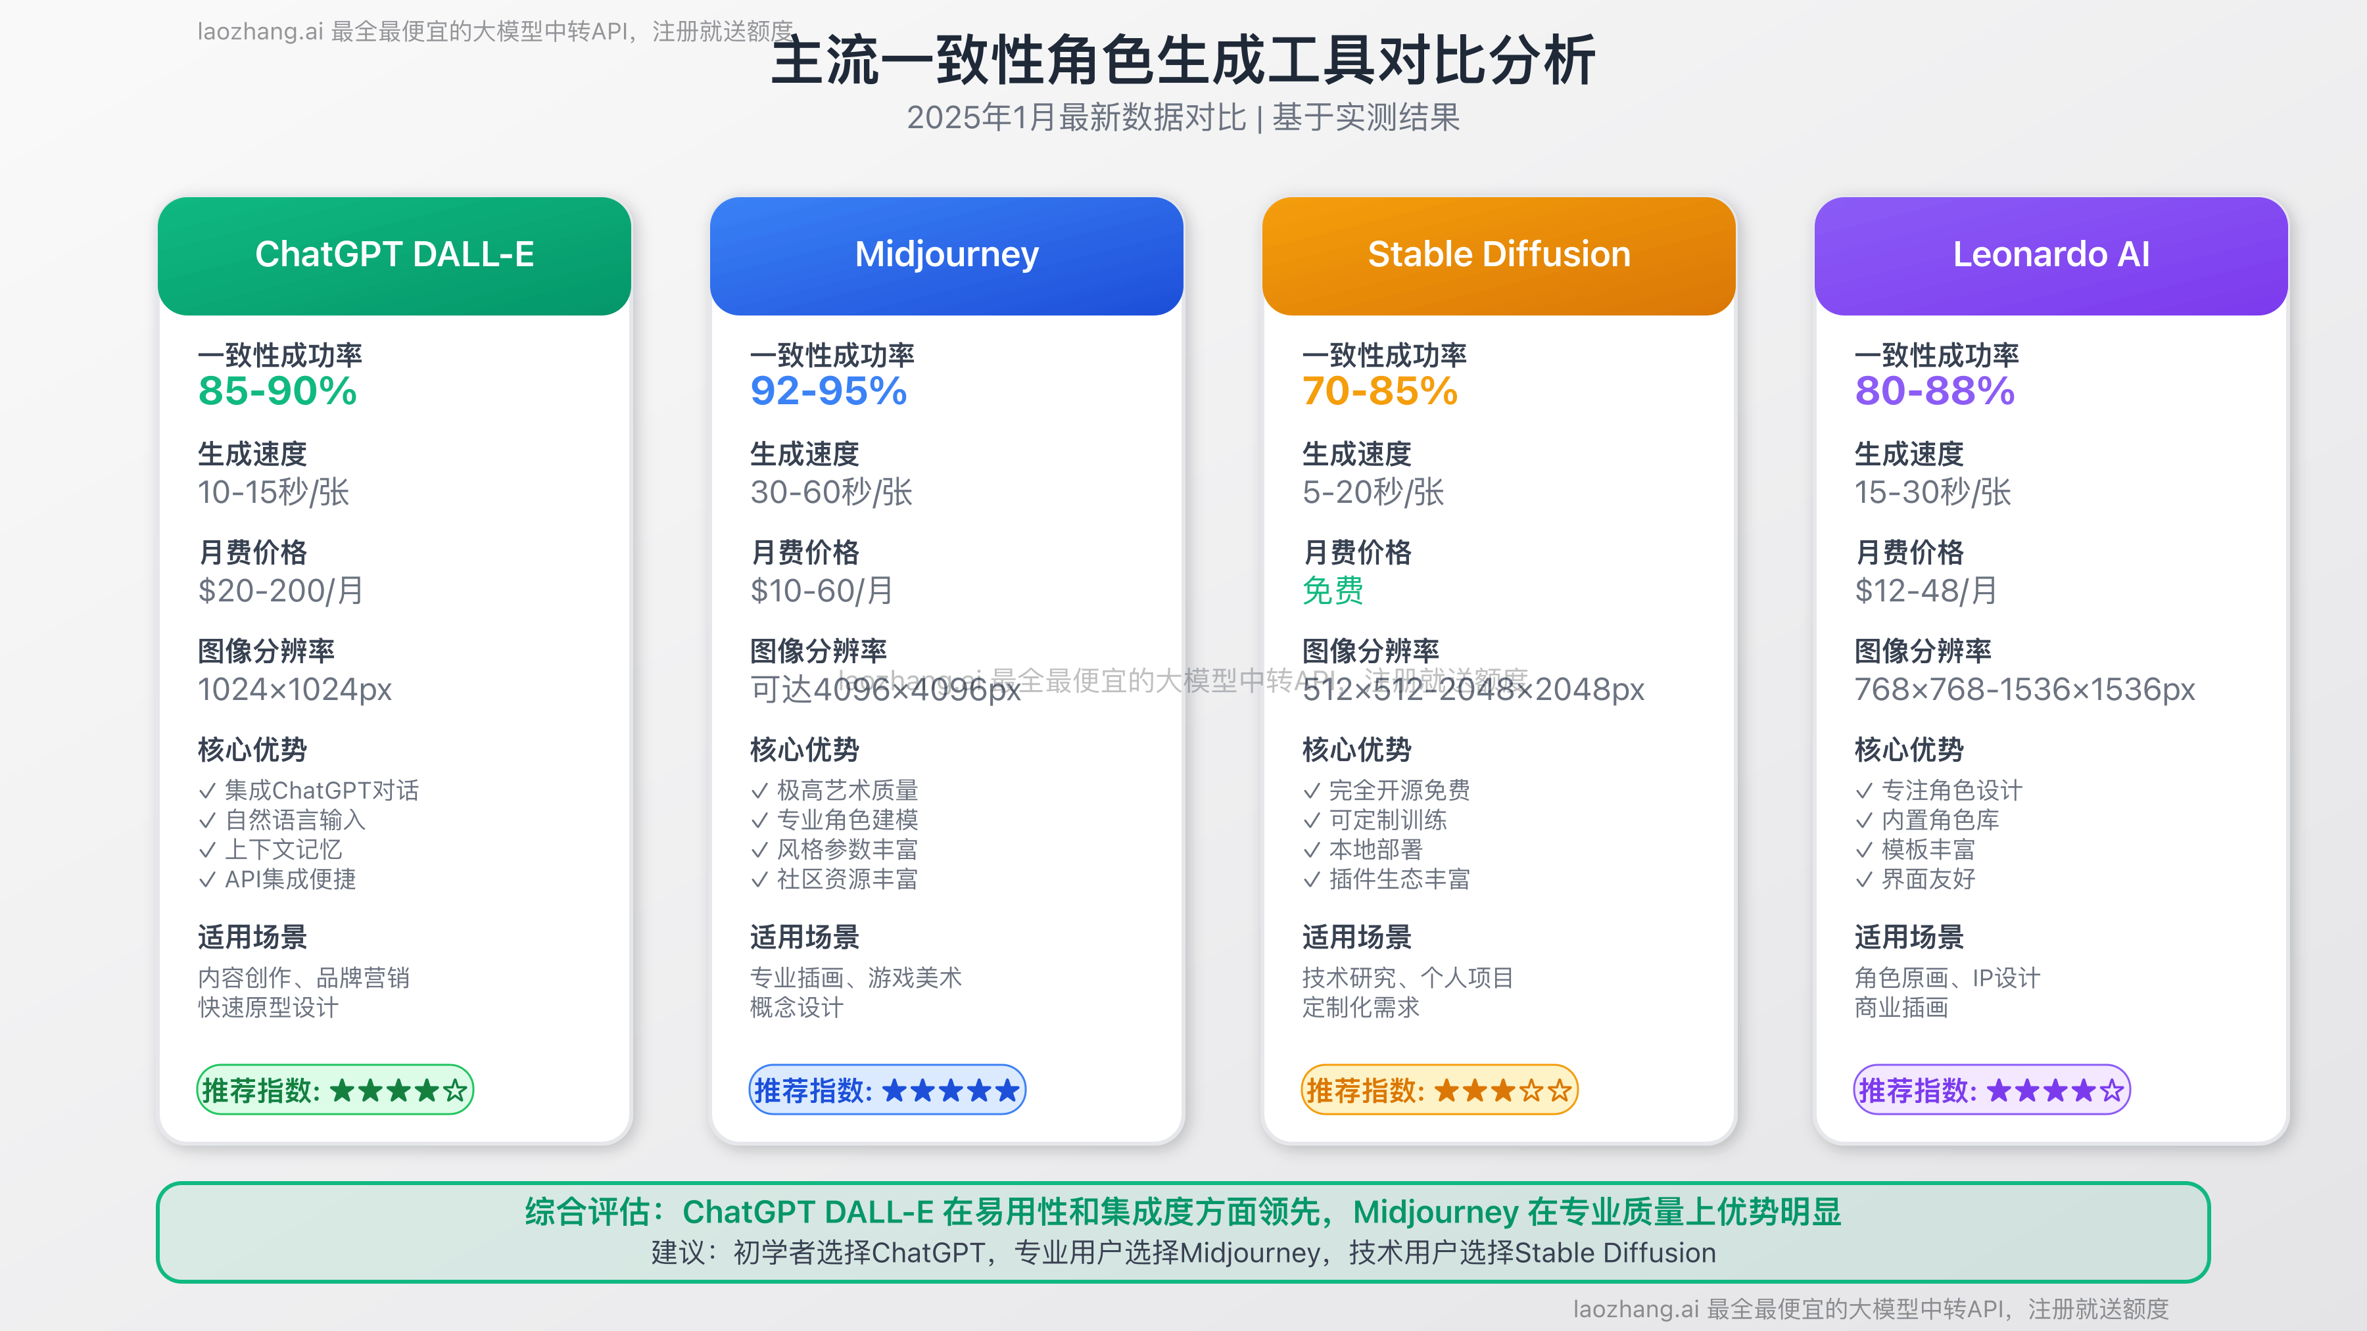Image resolution: width=2367 pixels, height=1331 pixels.
Task: Click checkmark item API集成便捷
Action: tap(277, 879)
